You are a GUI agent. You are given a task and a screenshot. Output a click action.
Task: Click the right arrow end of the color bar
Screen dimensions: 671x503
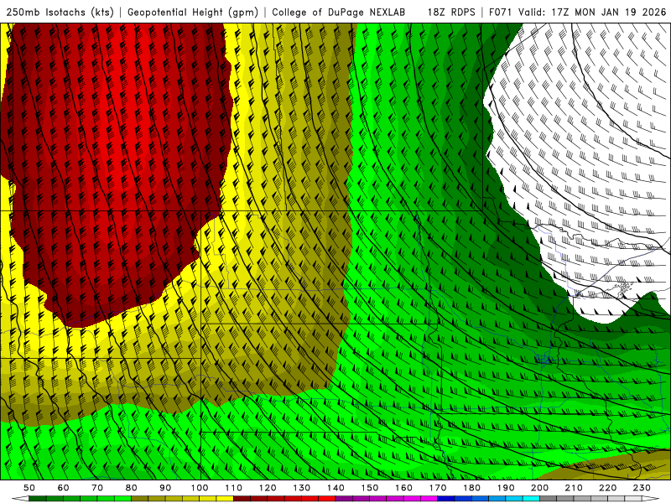point(651,499)
